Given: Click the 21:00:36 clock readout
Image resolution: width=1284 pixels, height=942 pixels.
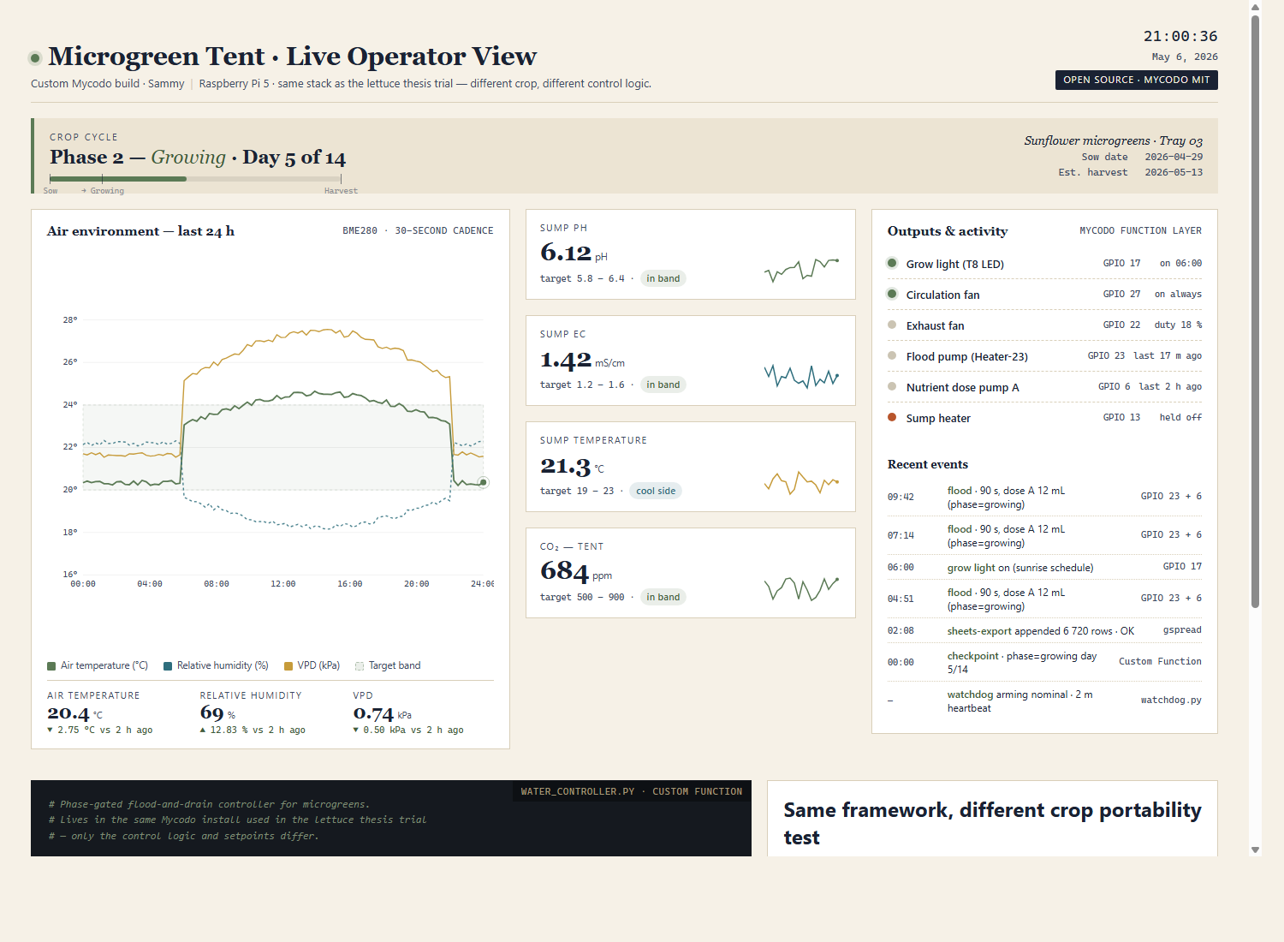Looking at the screenshot, I should (x=1180, y=36).
